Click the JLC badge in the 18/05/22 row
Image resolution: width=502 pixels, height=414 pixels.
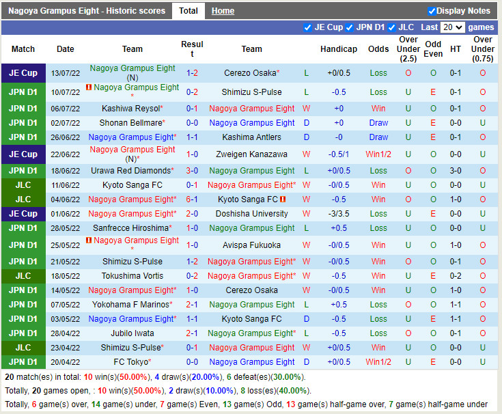coord(23,276)
